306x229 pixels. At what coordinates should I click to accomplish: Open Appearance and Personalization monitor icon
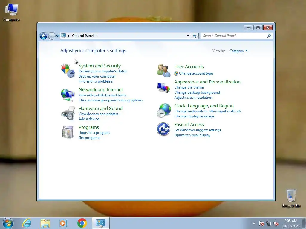pos(163,88)
